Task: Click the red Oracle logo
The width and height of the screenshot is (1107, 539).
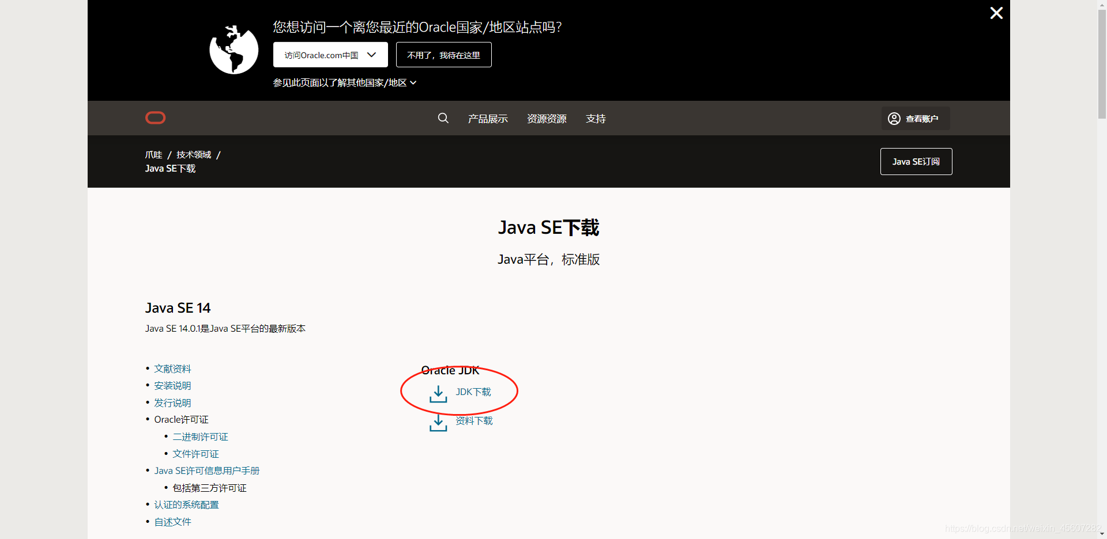Action: [155, 118]
